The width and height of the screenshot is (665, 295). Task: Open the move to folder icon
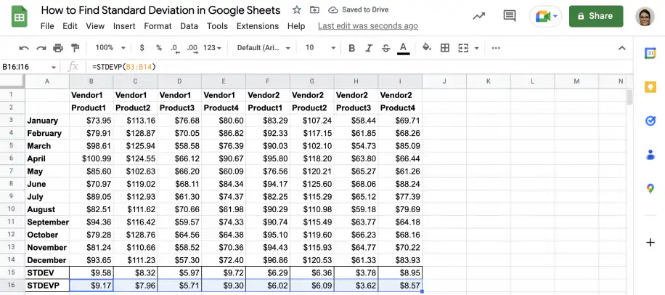click(x=314, y=9)
